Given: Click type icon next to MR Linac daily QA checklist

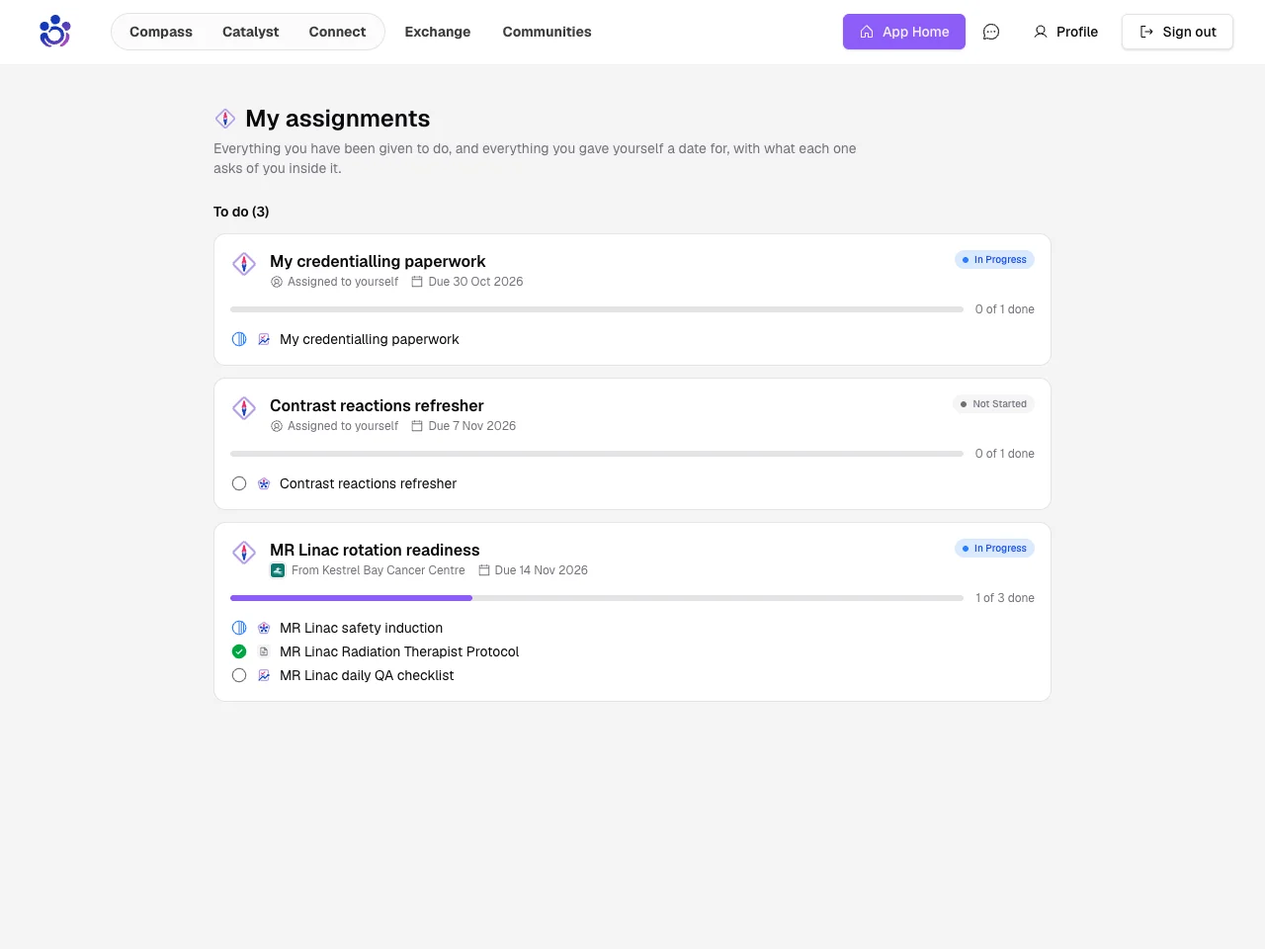Looking at the screenshot, I should click(x=264, y=675).
